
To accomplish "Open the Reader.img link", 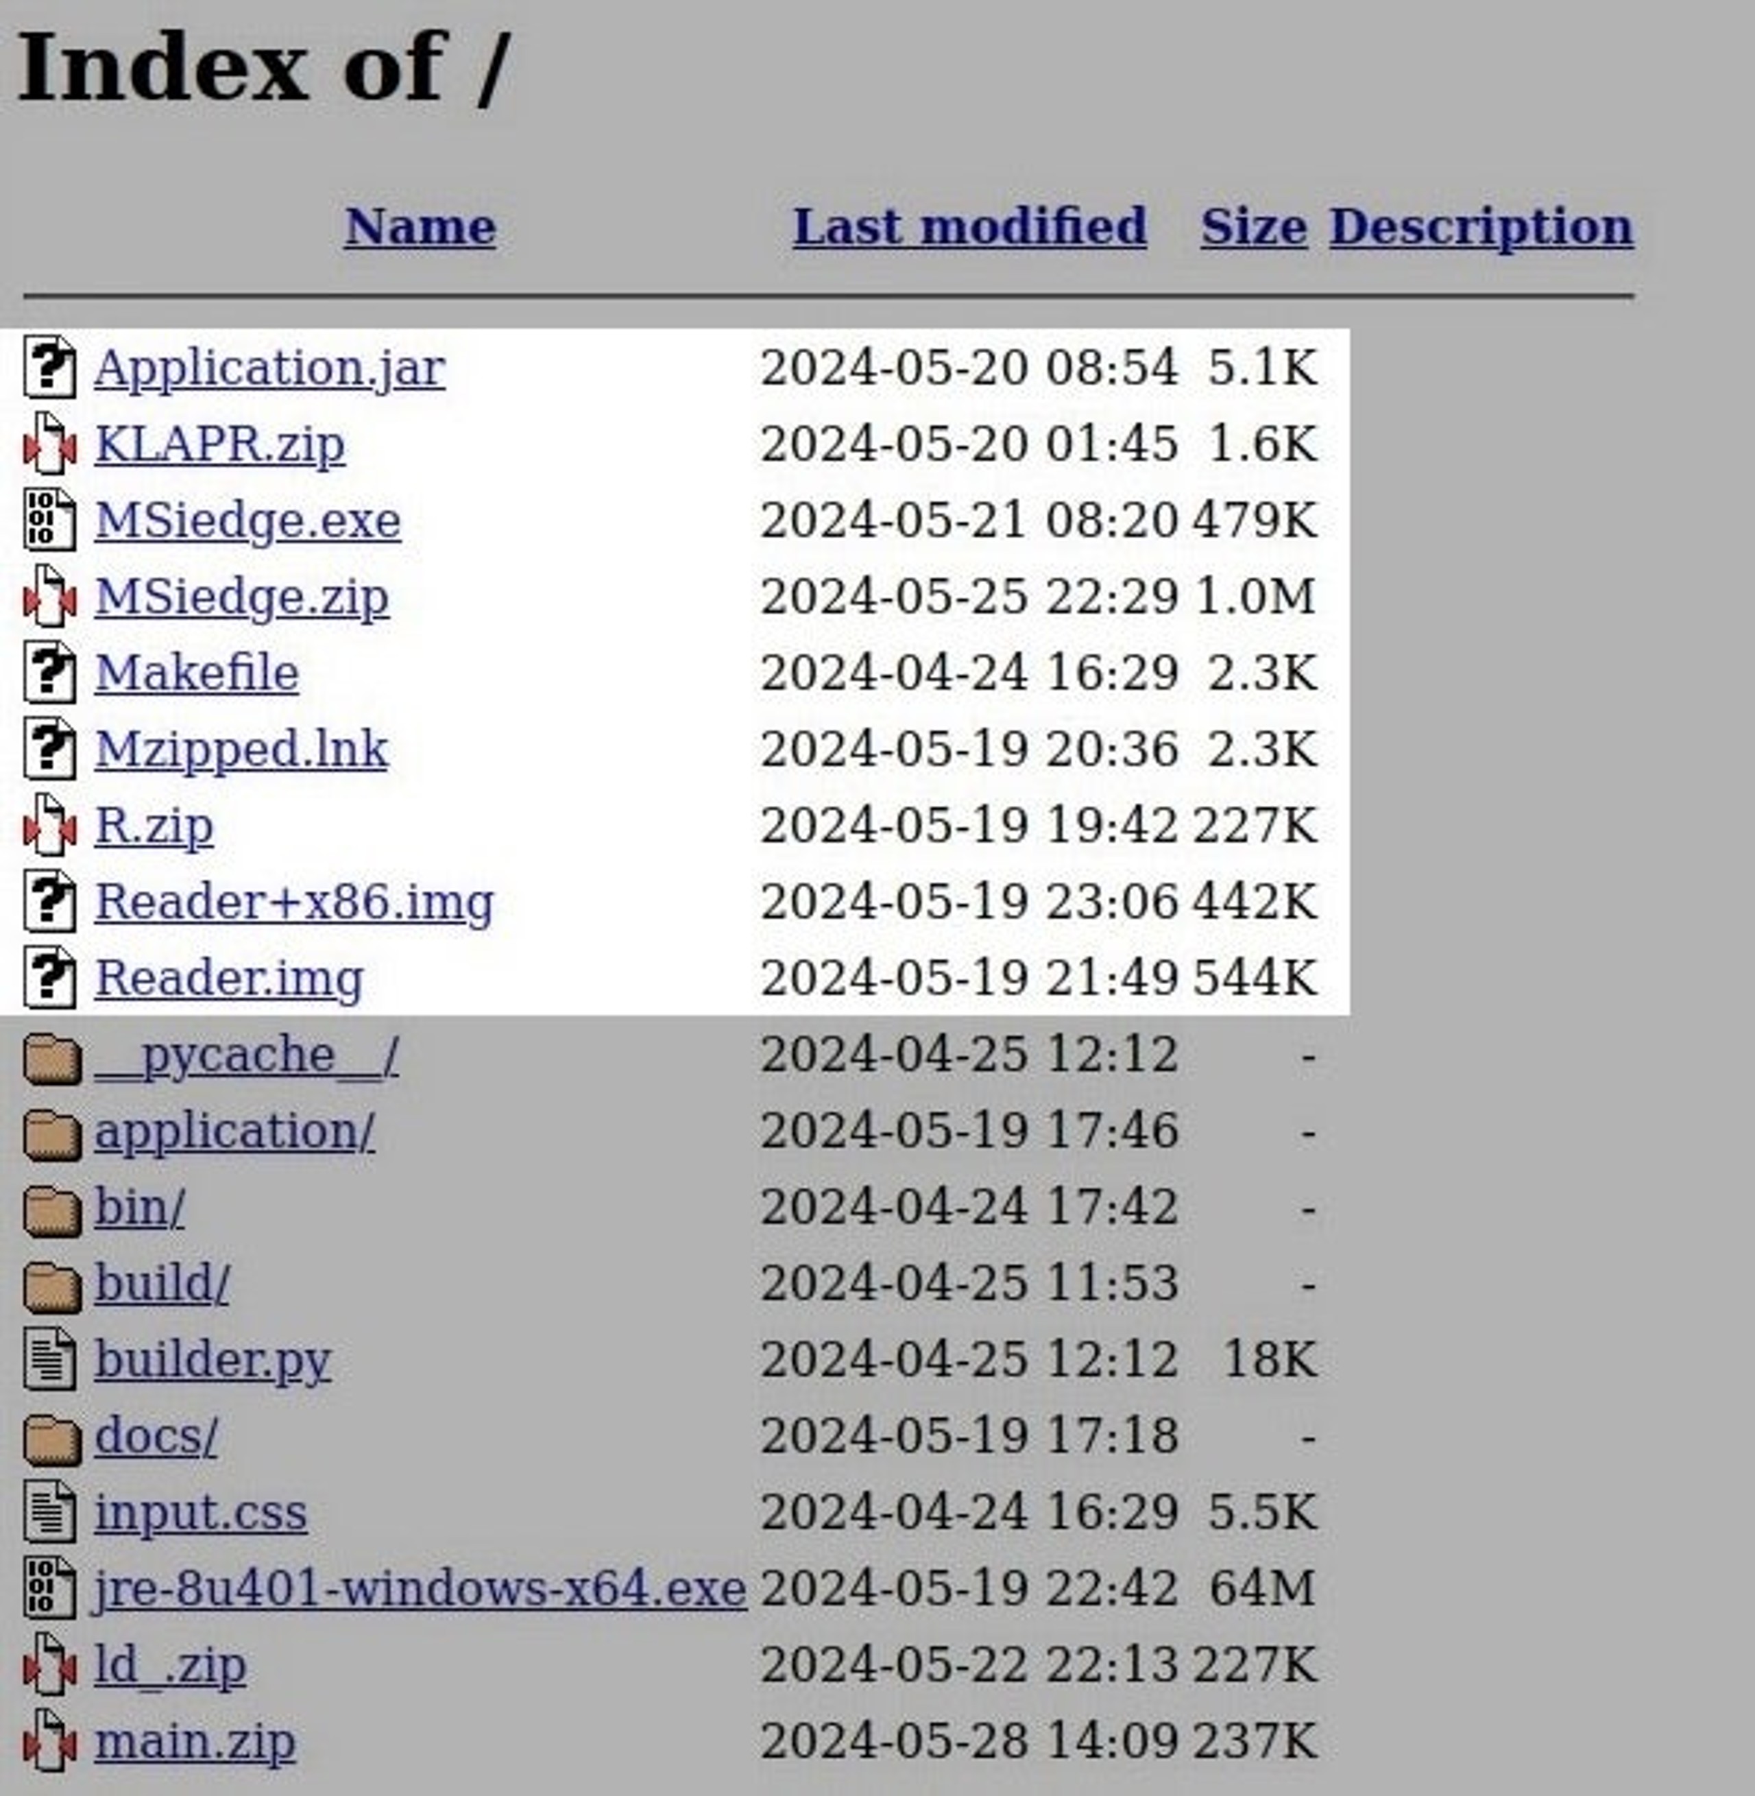I will [228, 979].
